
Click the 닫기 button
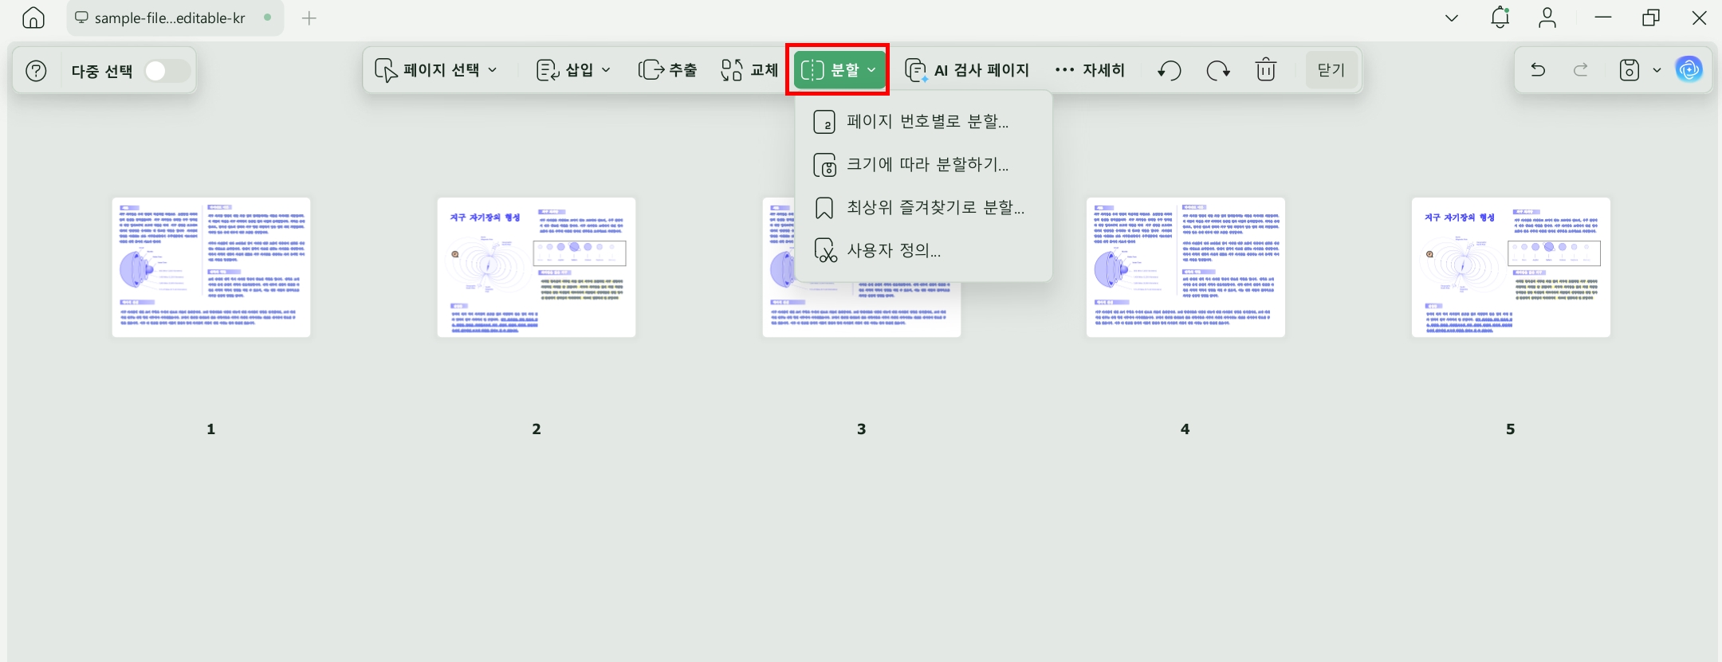pyautogui.click(x=1331, y=70)
